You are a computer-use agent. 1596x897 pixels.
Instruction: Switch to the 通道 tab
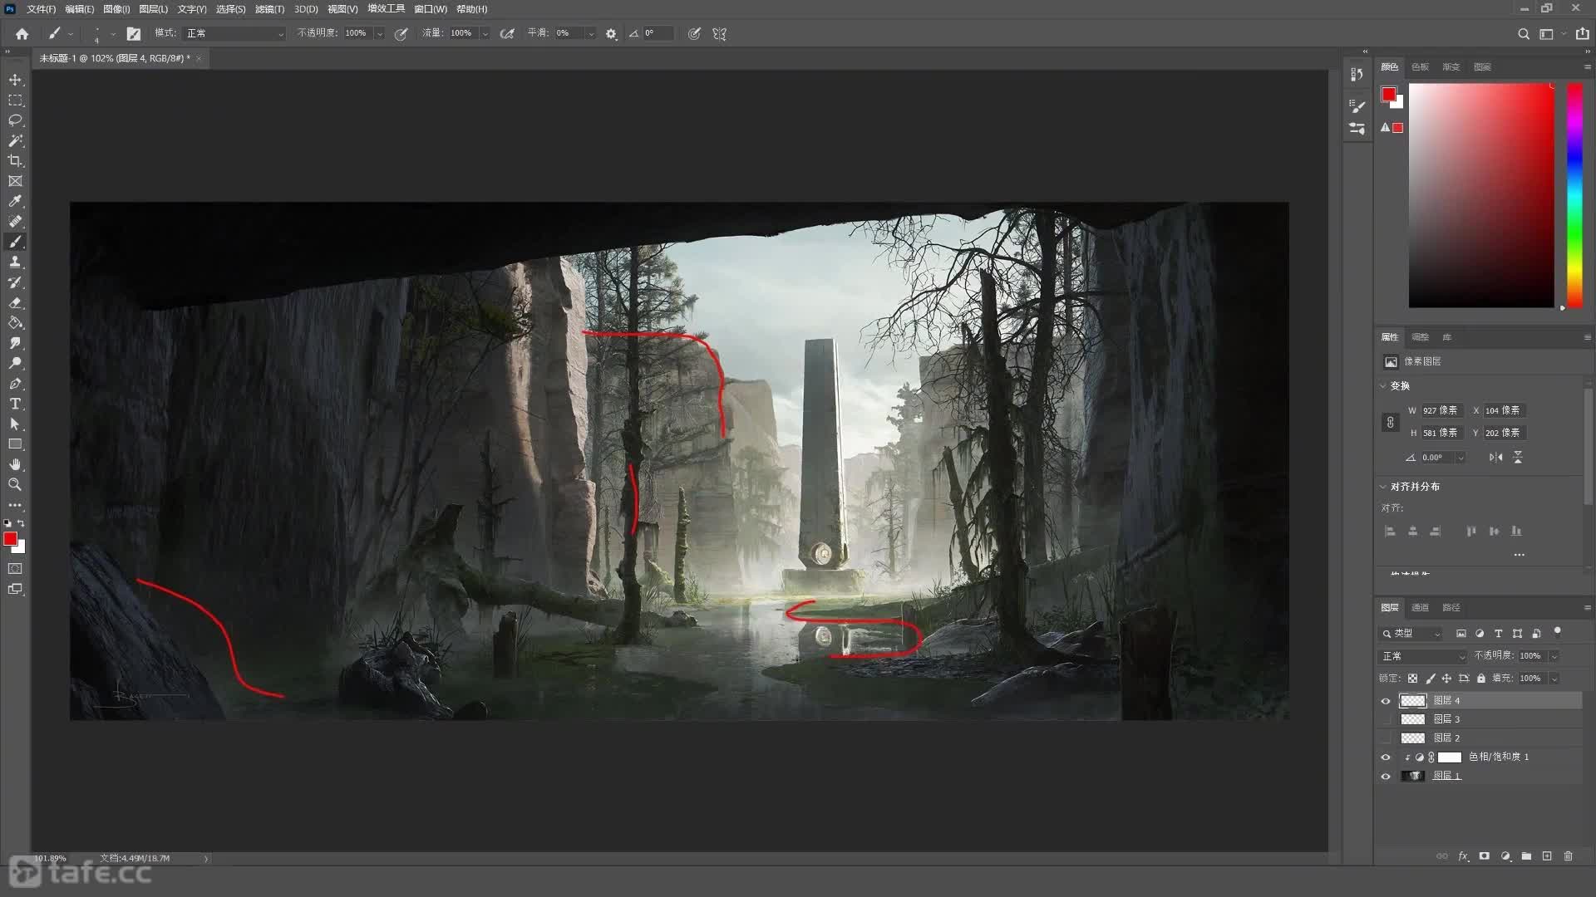click(x=1420, y=608)
